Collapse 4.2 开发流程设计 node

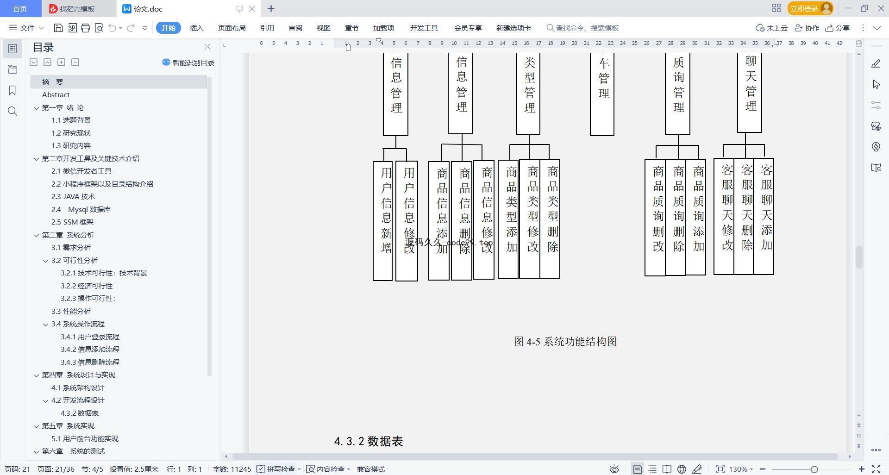(46, 400)
